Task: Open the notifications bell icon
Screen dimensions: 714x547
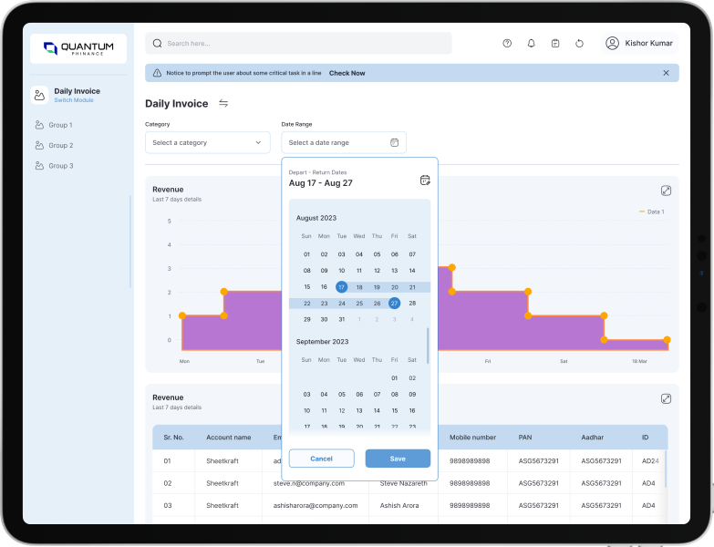Action: [x=532, y=44]
